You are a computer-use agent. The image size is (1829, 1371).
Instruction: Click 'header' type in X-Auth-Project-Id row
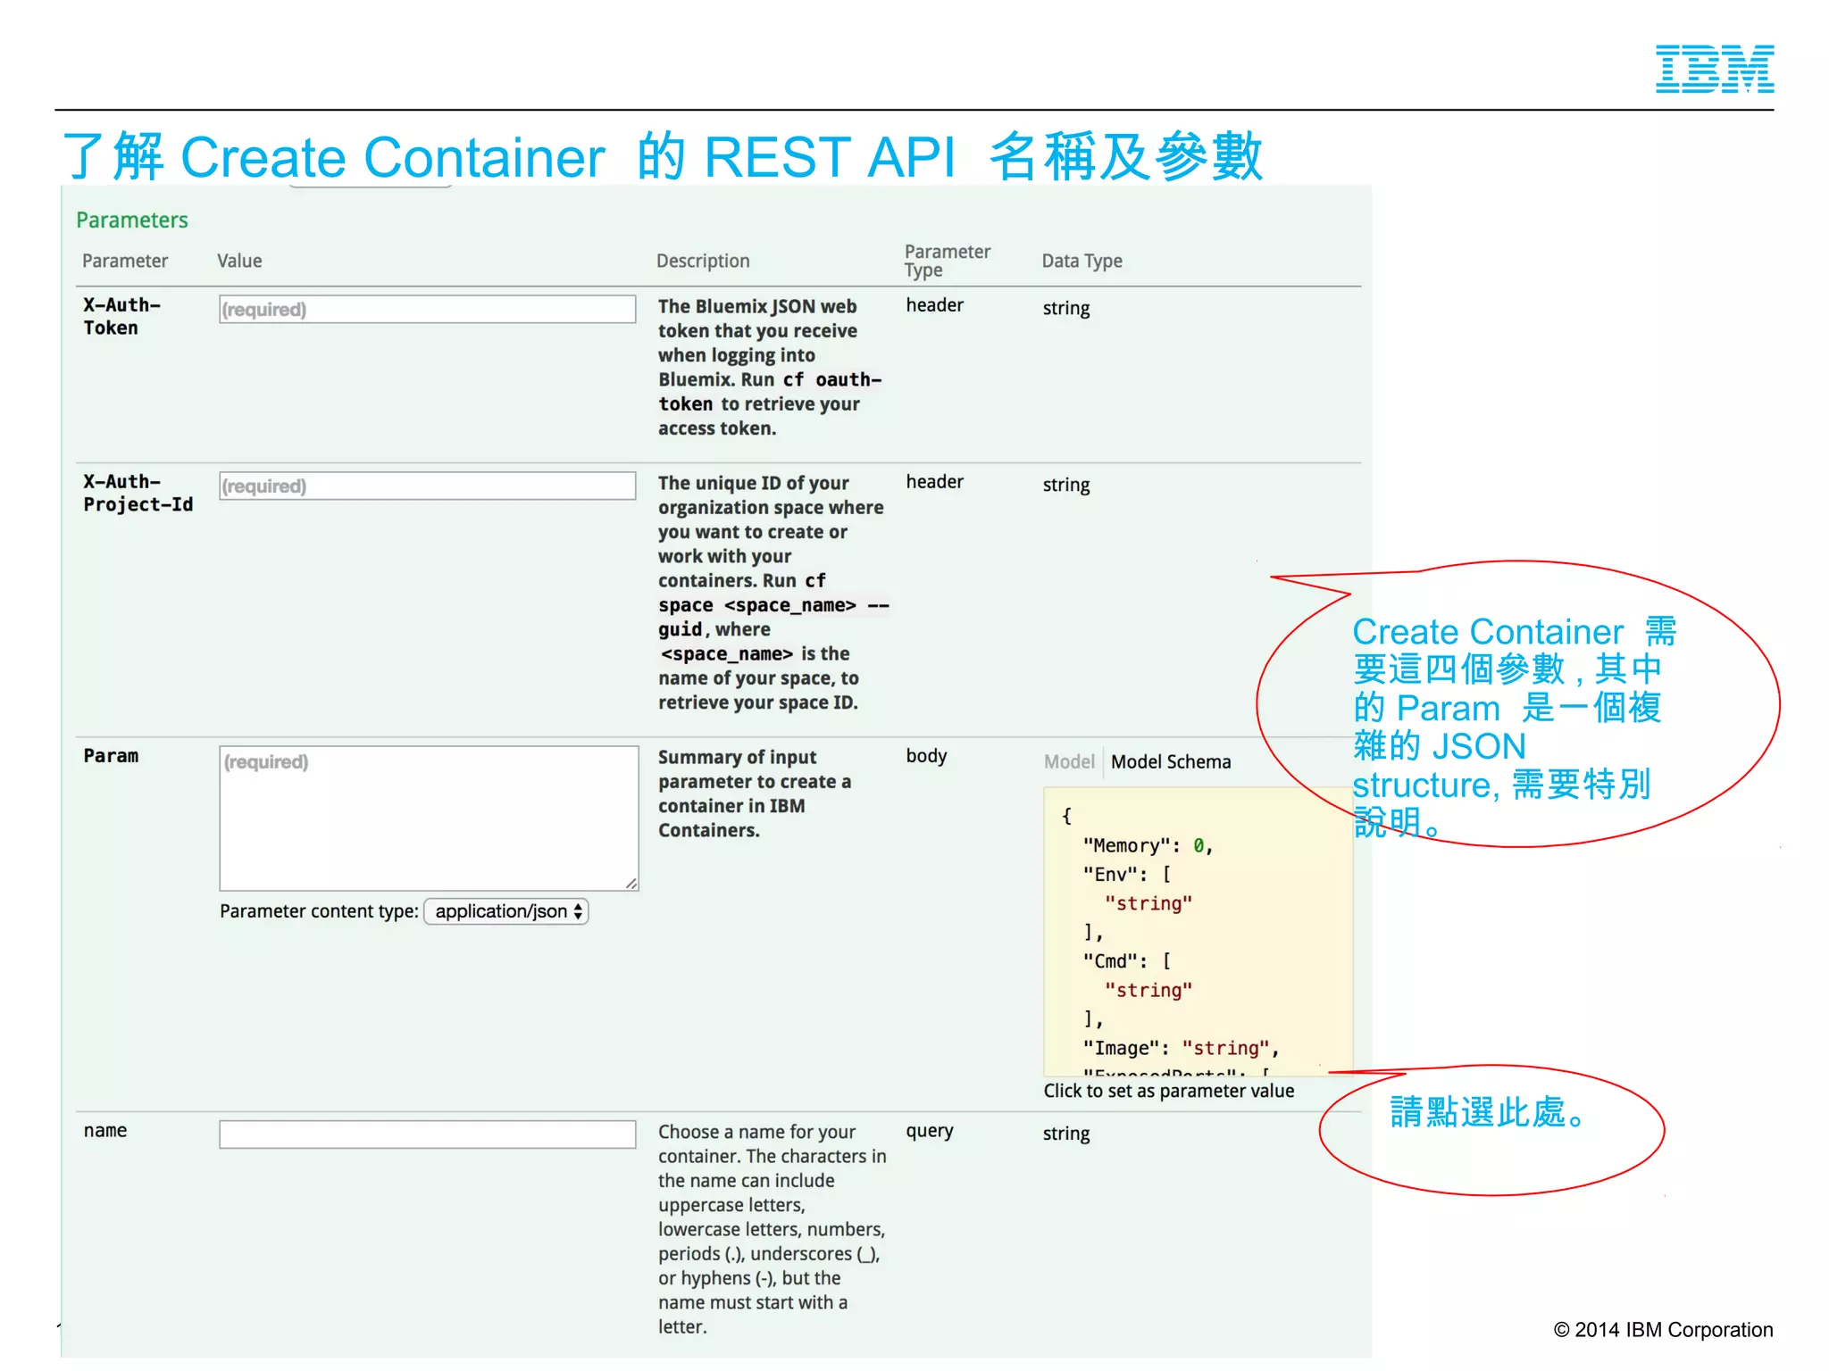[x=934, y=482]
